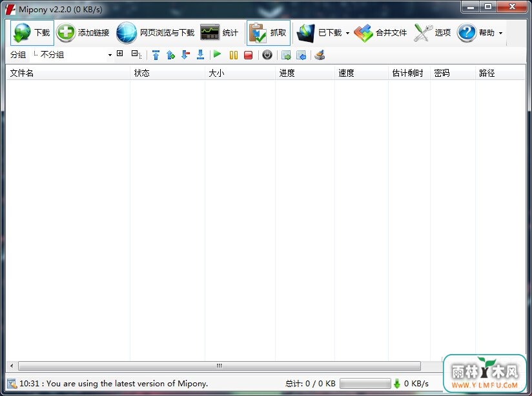The height and width of the screenshot is (396, 532).
Task: Start downloads with green play icon
Action: point(218,54)
